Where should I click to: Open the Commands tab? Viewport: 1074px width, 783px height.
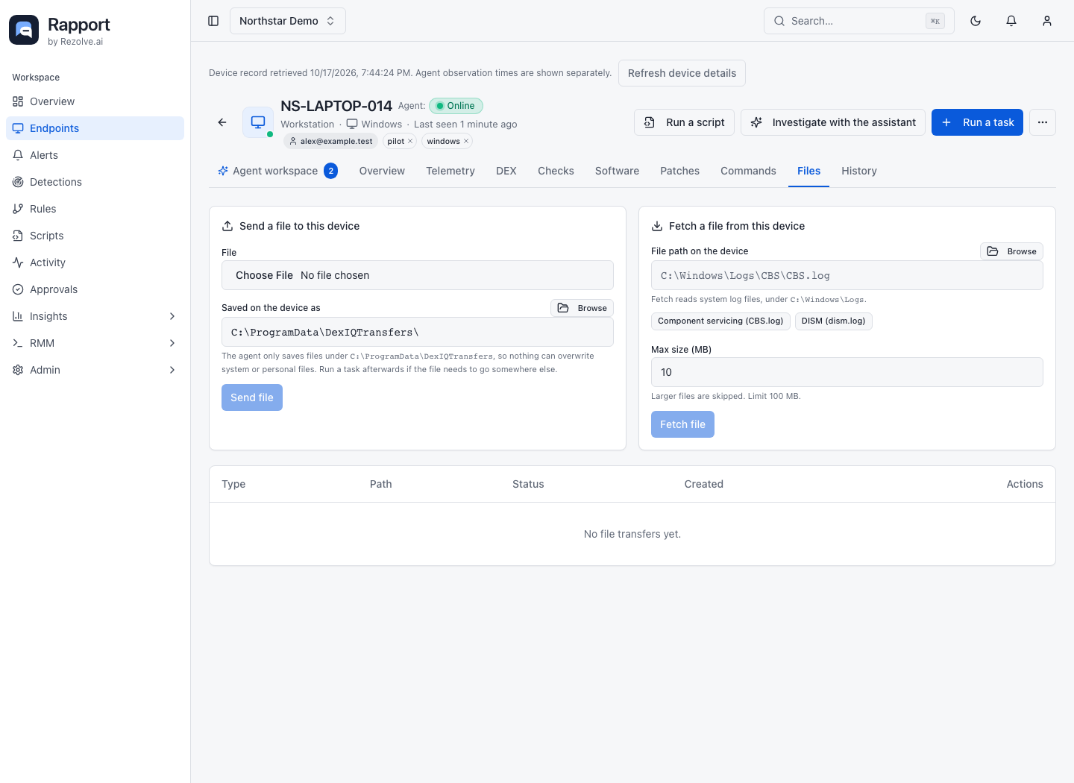[748, 171]
